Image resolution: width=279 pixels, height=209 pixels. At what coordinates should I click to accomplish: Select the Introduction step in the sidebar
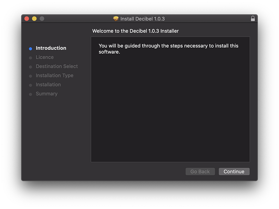point(51,48)
